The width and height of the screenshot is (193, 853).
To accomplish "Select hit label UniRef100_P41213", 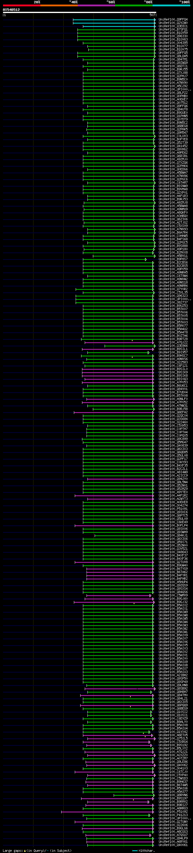I will [173, 815].
